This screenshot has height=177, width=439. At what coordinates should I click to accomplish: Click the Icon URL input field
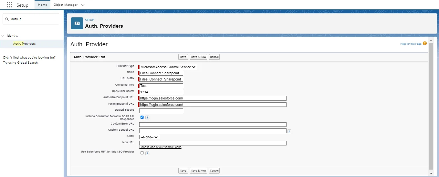(213, 143)
